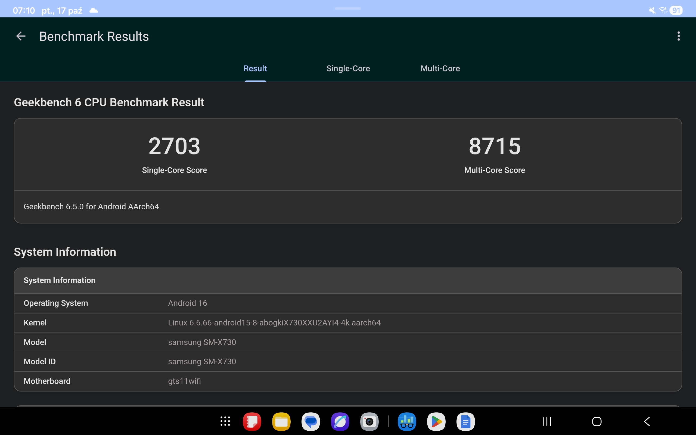Tap the battery indicator in status bar
Image resolution: width=696 pixels, height=435 pixels.
click(676, 11)
